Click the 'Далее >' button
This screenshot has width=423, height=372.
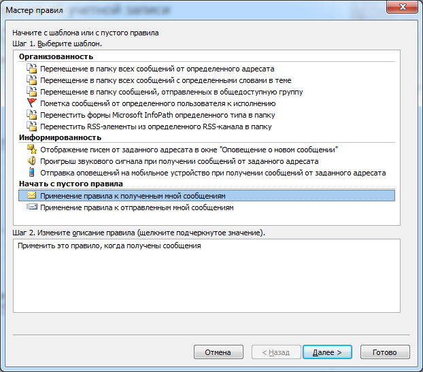point(327,352)
